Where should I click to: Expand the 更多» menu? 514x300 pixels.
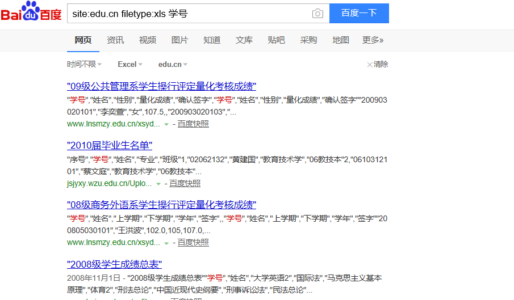[373, 40]
